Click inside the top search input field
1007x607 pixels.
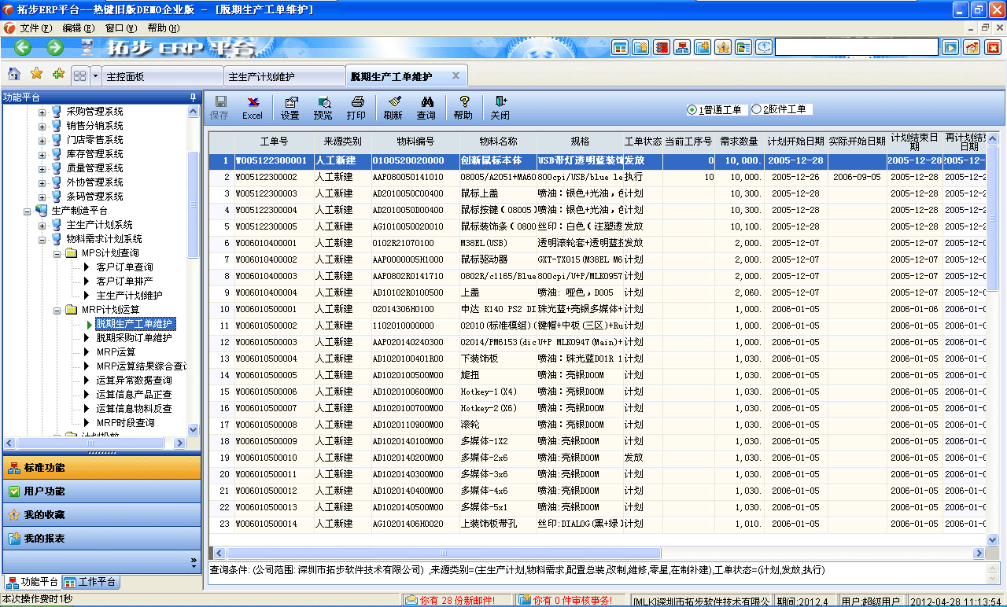(856, 46)
